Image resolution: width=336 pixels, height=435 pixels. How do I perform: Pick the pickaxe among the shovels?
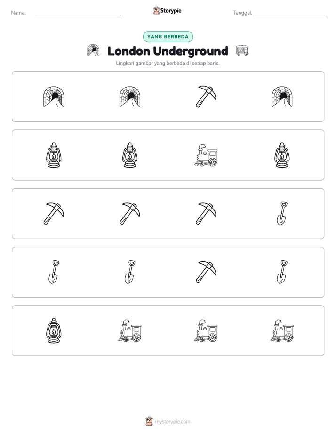click(x=206, y=272)
